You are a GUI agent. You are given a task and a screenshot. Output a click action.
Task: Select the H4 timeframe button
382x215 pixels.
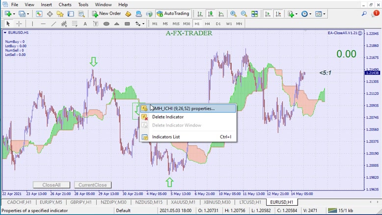coord(208,24)
